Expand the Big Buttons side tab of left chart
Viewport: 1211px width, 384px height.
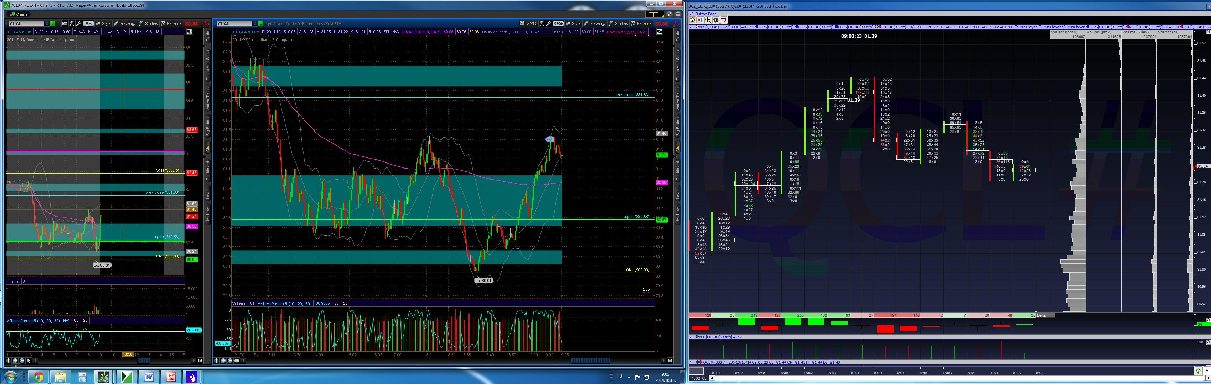(x=207, y=126)
